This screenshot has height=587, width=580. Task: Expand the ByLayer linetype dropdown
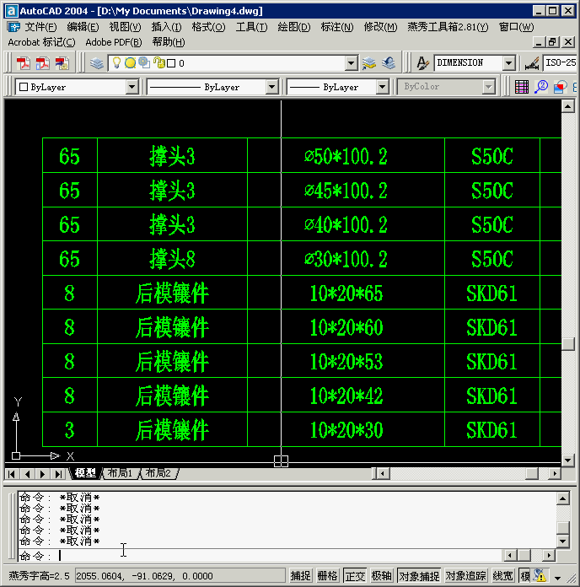click(272, 87)
